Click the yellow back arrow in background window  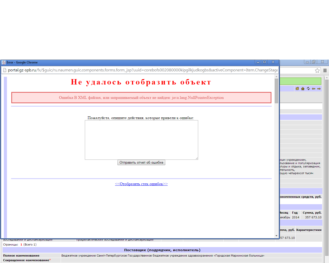[314, 89]
